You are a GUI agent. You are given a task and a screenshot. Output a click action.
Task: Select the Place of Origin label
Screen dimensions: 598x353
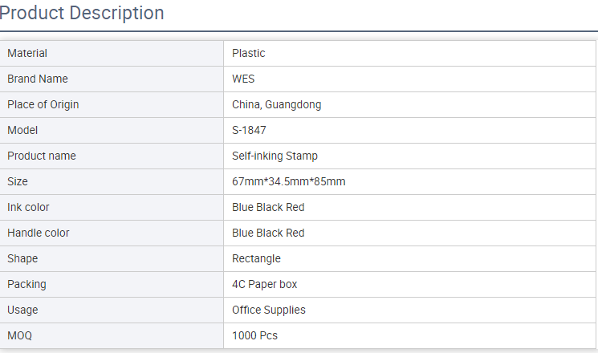[x=43, y=104]
